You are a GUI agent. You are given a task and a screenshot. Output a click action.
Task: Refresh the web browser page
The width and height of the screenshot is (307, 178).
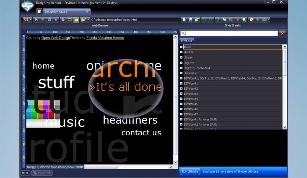coord(49,19)
